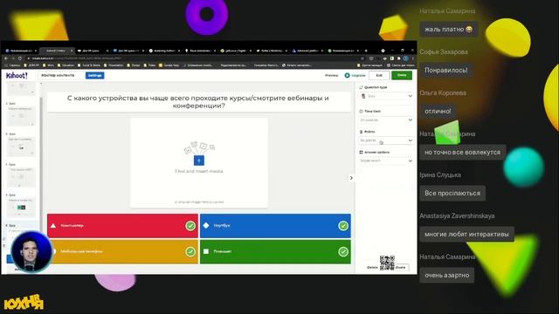
Task: Open the Question type dropdown
Action: pyautogui.click(x=386, y=96)
